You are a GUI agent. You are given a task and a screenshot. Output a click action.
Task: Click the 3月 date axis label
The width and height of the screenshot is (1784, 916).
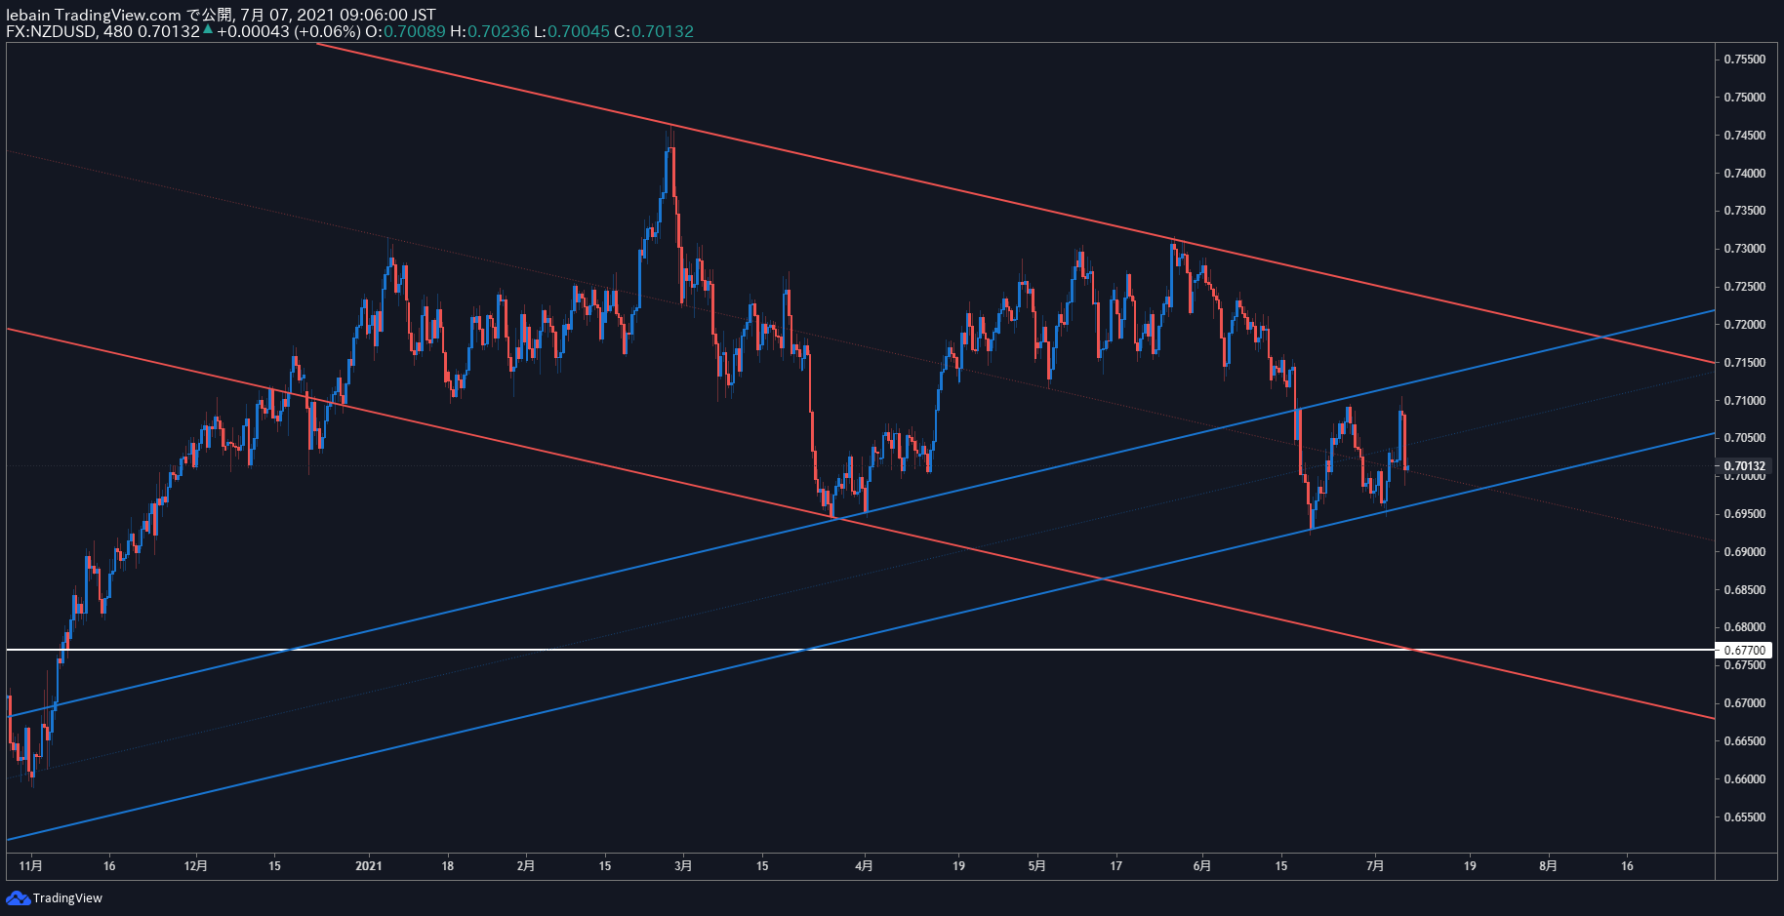(683, 865)
